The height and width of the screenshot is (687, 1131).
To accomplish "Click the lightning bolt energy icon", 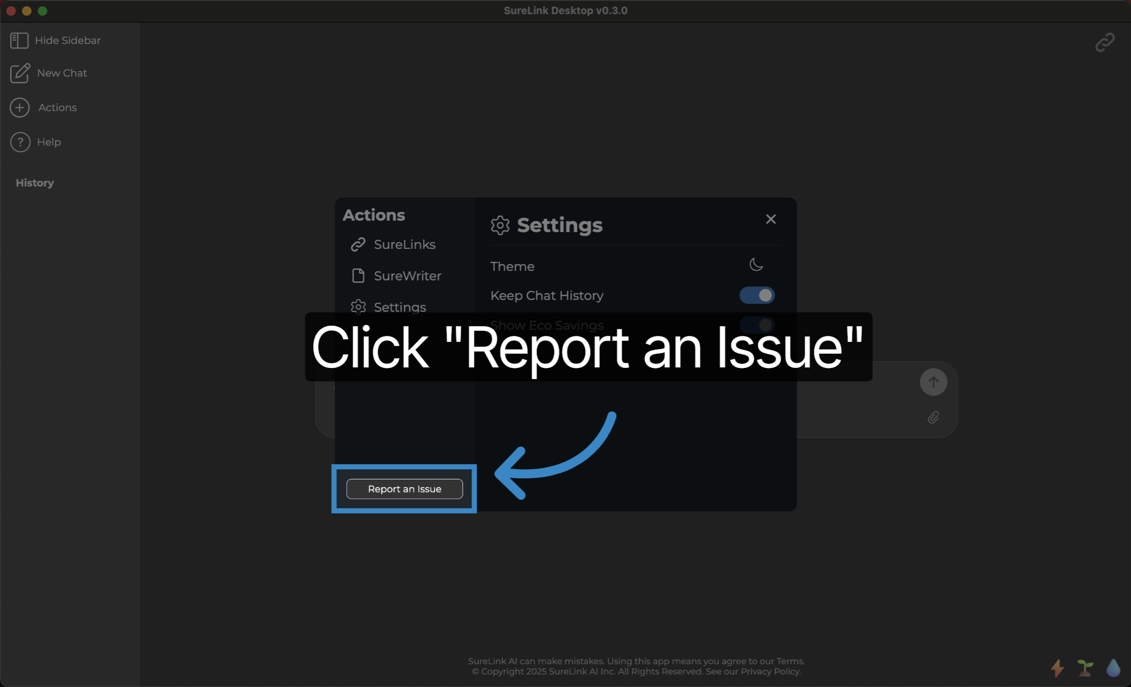I will [x=1057, y=668].
